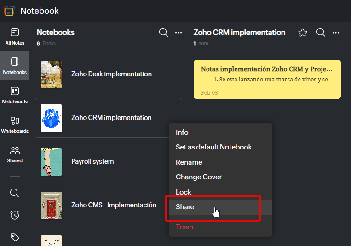Open the Noteboards section
This screenshot has width=351, height=246.
click(14, 95)
